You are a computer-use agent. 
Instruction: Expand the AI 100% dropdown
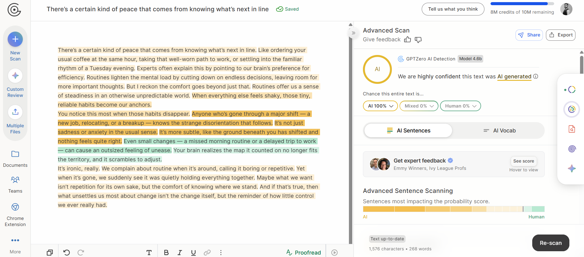(380, 106)
